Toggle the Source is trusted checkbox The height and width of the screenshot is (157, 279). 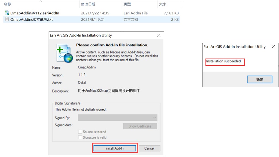click(x=80, y=132)
